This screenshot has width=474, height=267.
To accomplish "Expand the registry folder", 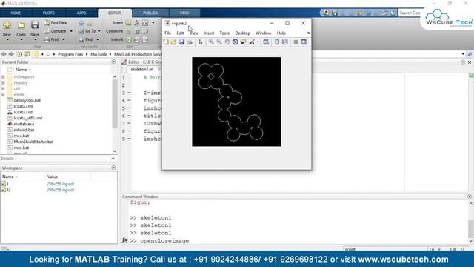I will point(3,82).
